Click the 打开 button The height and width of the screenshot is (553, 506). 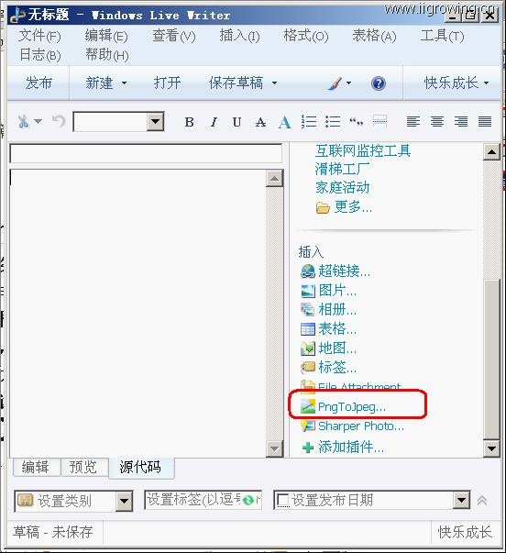(x=167, y=83)
